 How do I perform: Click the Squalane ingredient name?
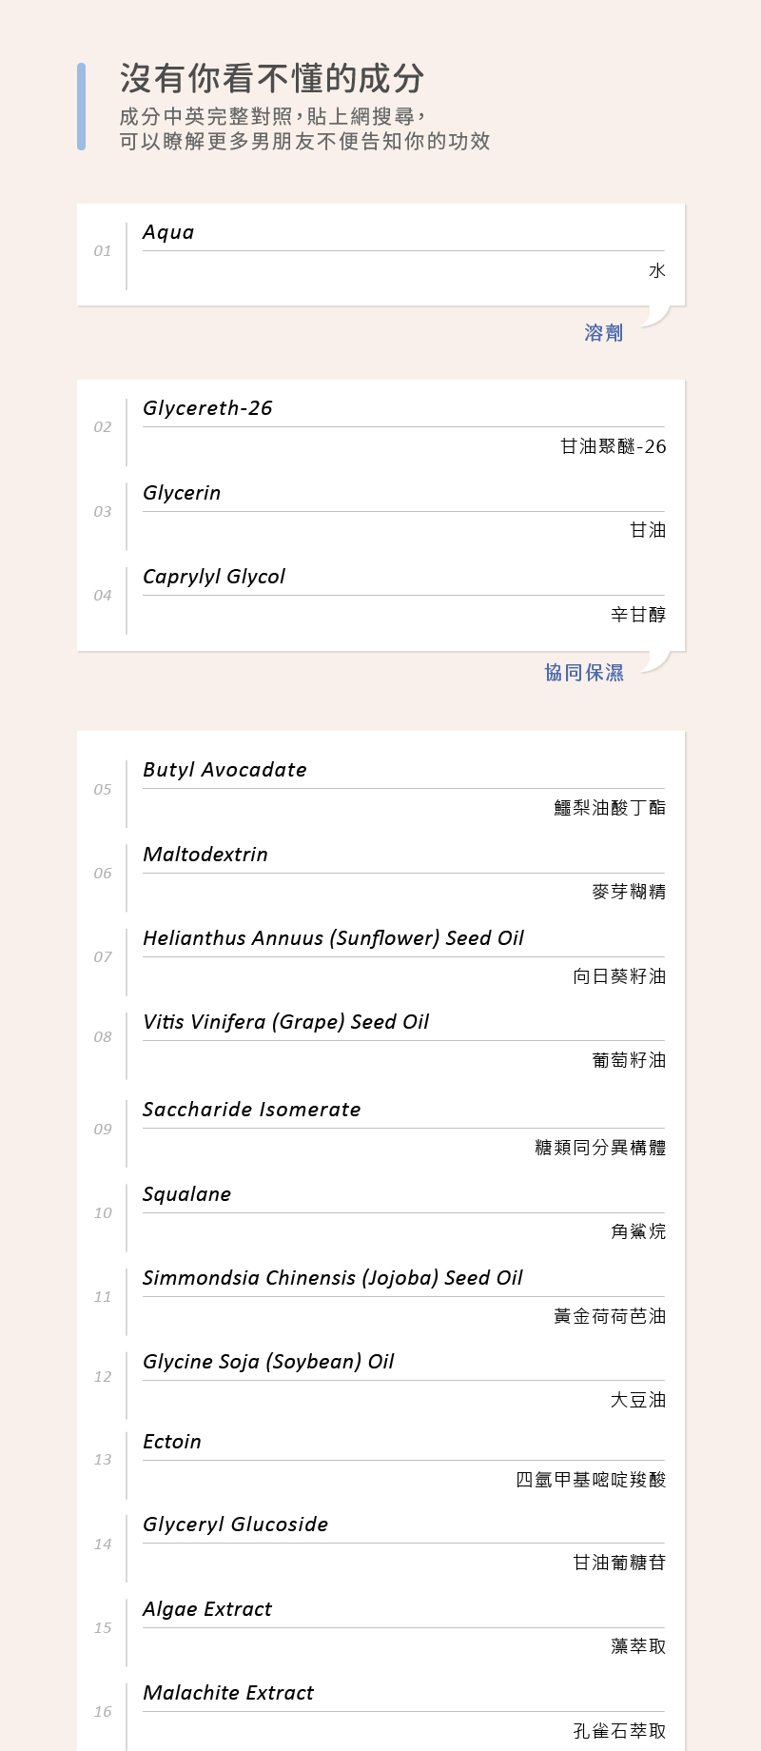[186, 1194]
